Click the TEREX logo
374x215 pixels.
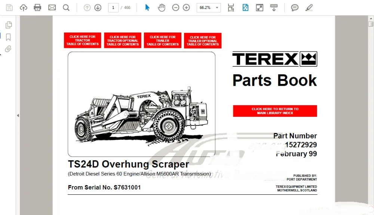(275, 59)
